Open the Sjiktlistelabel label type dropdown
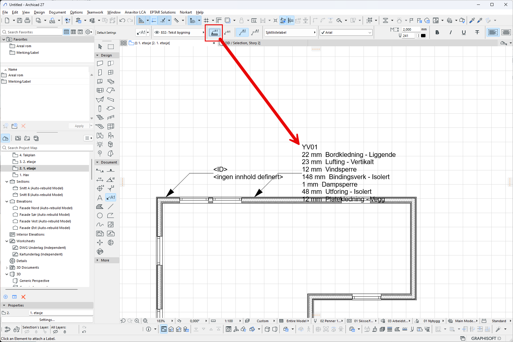The width and height of the screenshot is (513, 342). pos(290,32)
